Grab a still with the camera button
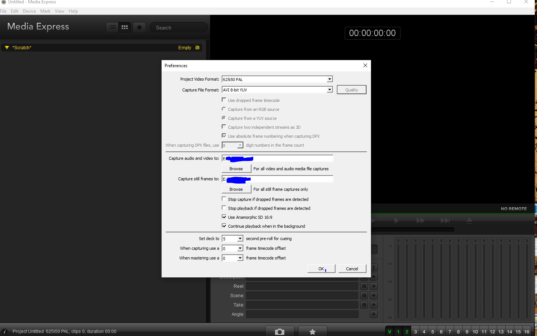The height and width of the screenshot is (336, 537). [280, 332]
